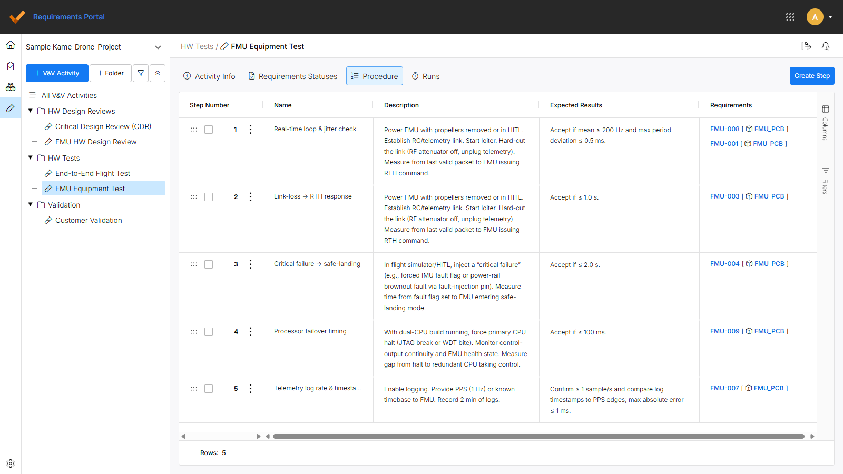The width and height of the screenshot is (843, 474).
Task: Check the checkbox for step 1
Action: click(x=209, y=129)
